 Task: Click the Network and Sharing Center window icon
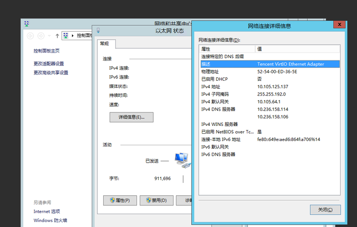point(26,23)
